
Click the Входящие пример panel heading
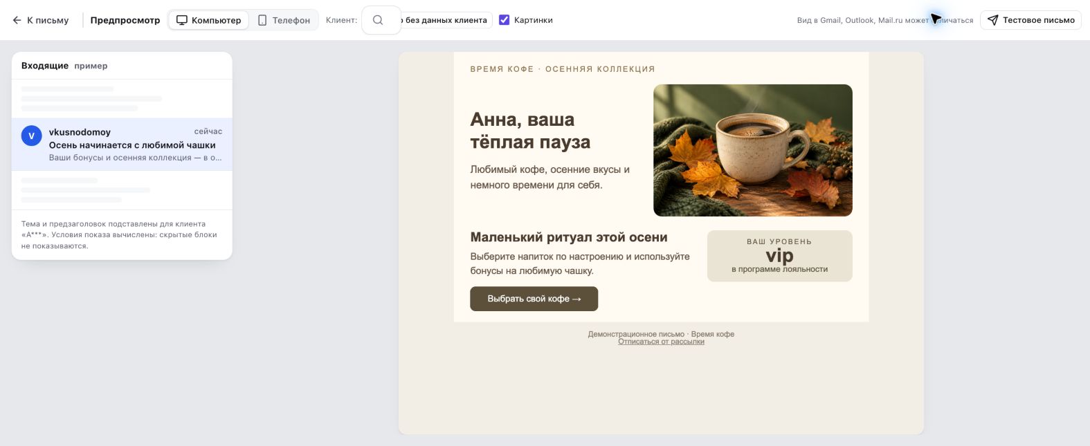[64, 66]
